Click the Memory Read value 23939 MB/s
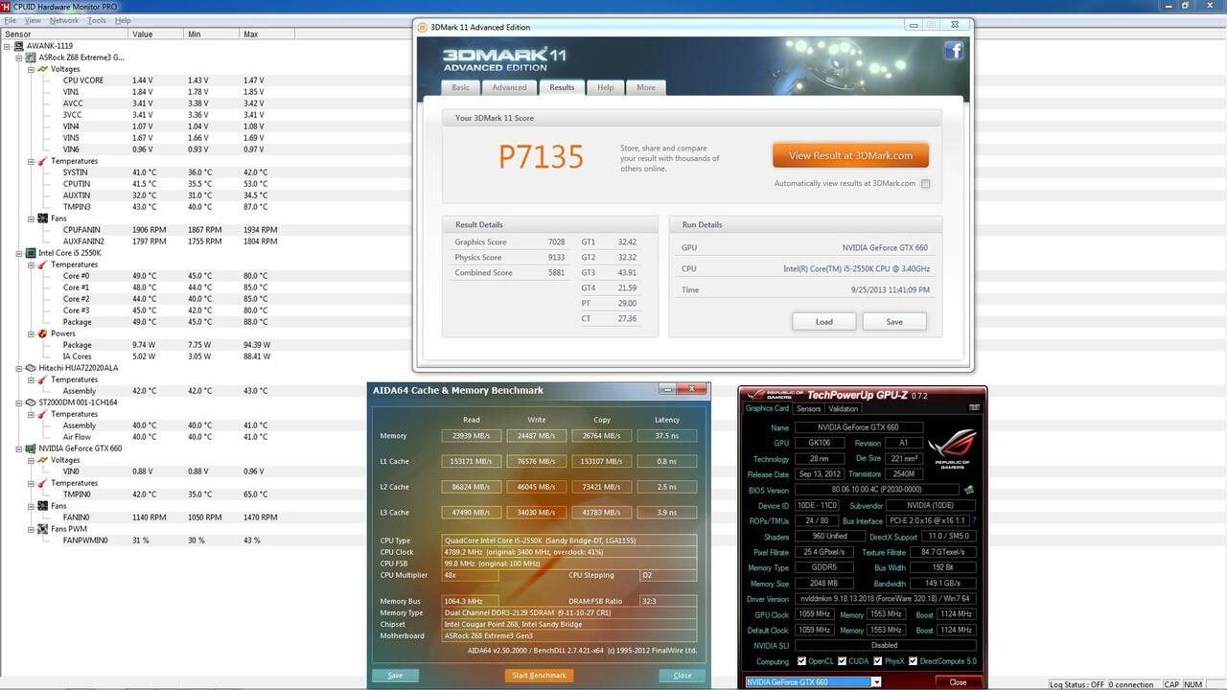 [471, 436]
